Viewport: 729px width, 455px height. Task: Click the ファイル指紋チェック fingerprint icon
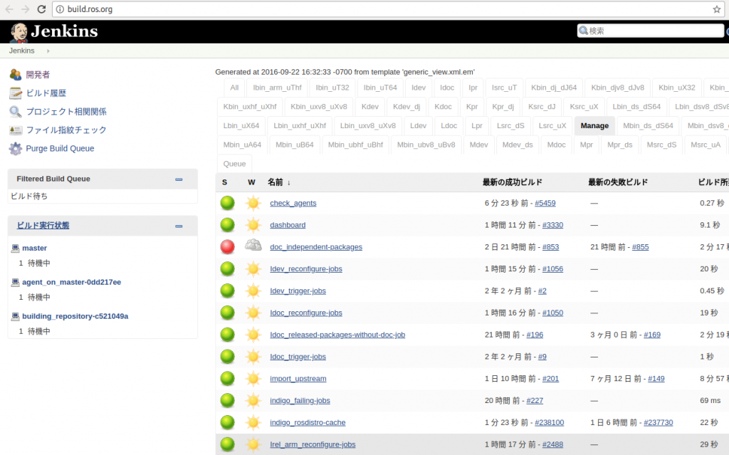click(x=15, y=130)
